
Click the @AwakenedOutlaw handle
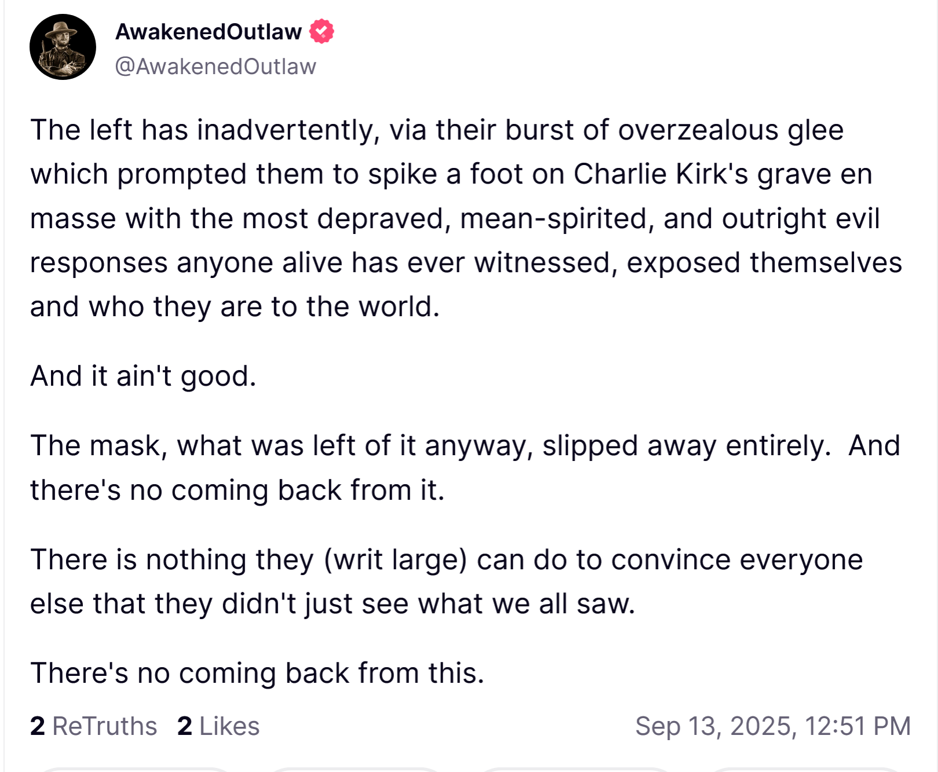pos(216,67)
